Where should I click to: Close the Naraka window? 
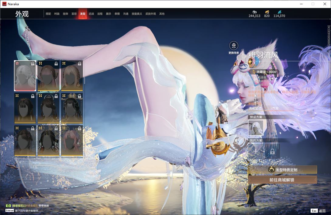(x=325, y=4)
